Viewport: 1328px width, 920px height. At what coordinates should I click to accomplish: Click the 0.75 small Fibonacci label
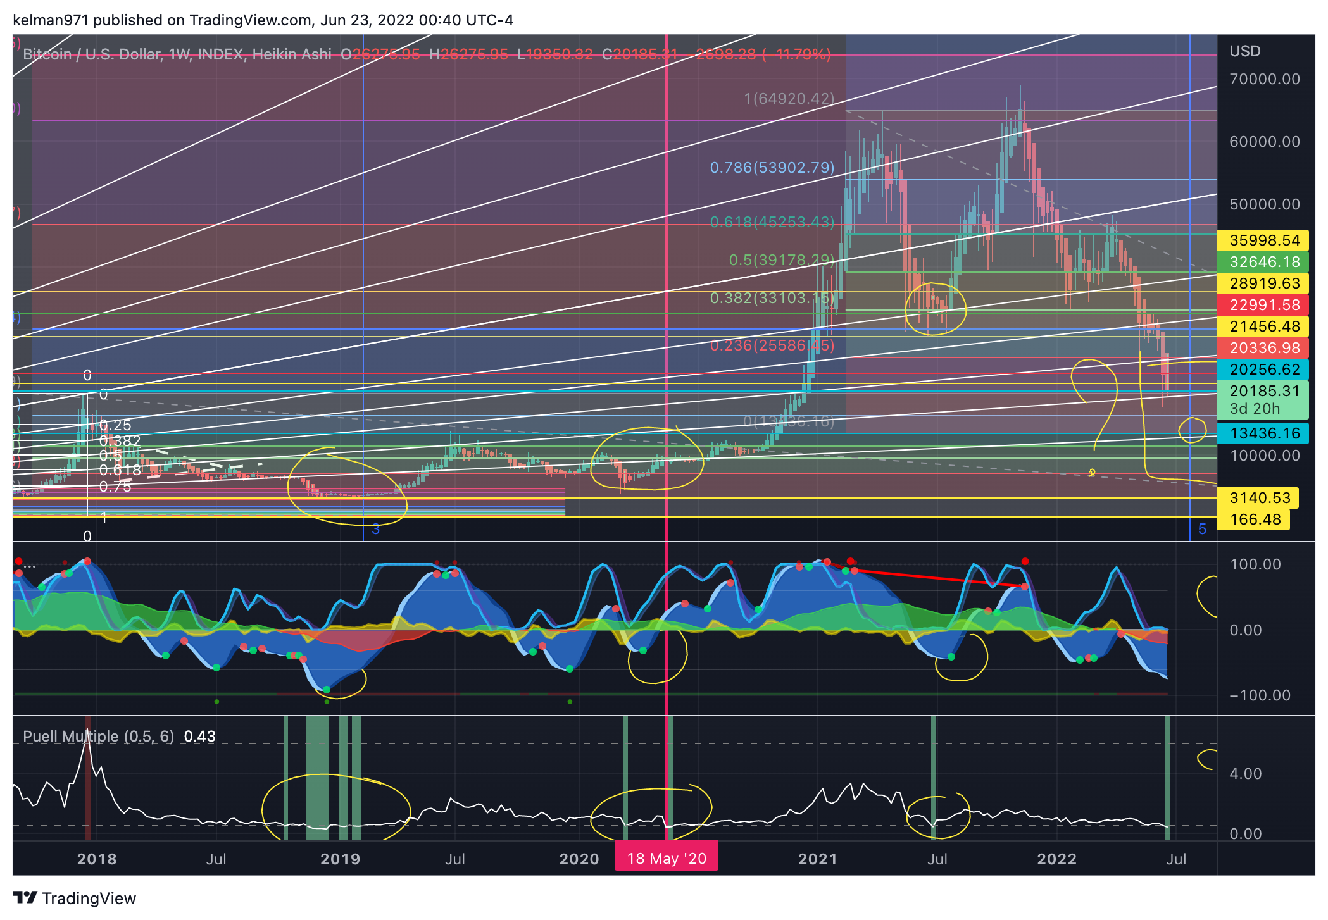click(x=115, y=487)
